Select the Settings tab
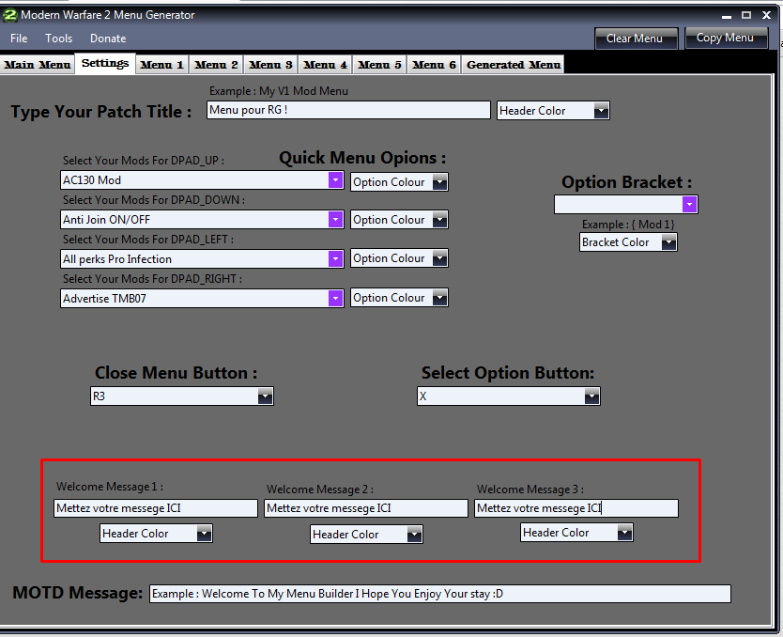 tap(105, 64)
